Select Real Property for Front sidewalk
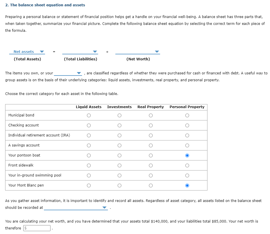Screen dimensions: 270x234 coord(150,165)
